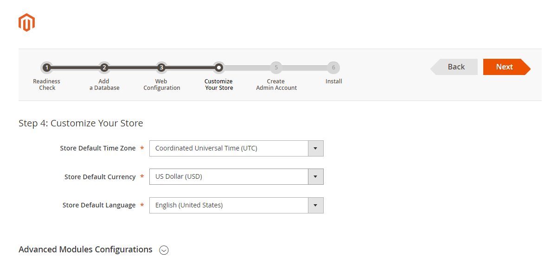Select the Readiness Check step label
Viewport: 544px width, 263px height.
[x=47, y=85]
